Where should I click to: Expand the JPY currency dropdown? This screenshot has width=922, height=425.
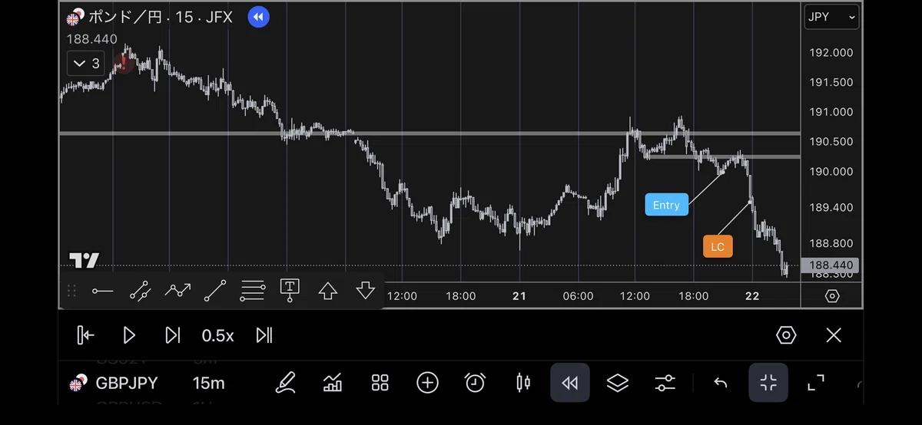pyautogui.click(x=831, y=17)
